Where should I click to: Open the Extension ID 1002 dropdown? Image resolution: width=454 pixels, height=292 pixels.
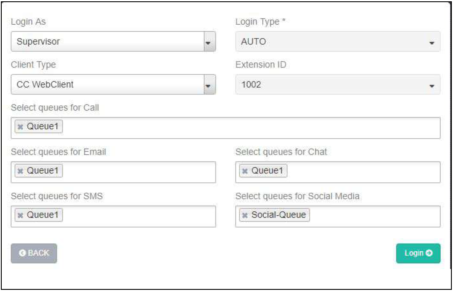[338, 84]
